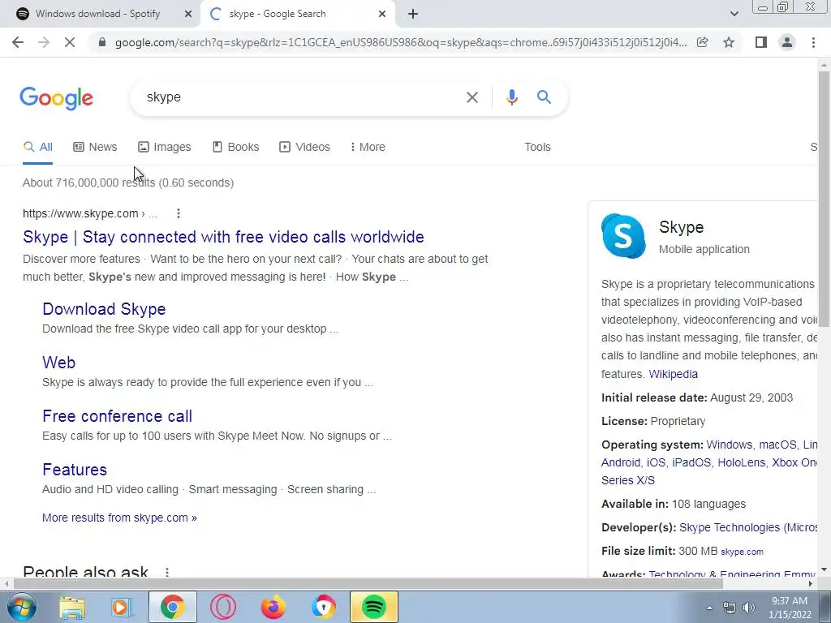Image resolution: width=831 pixels, height=623 pixels.
Task: Open search Tools options
Action: 537,148
